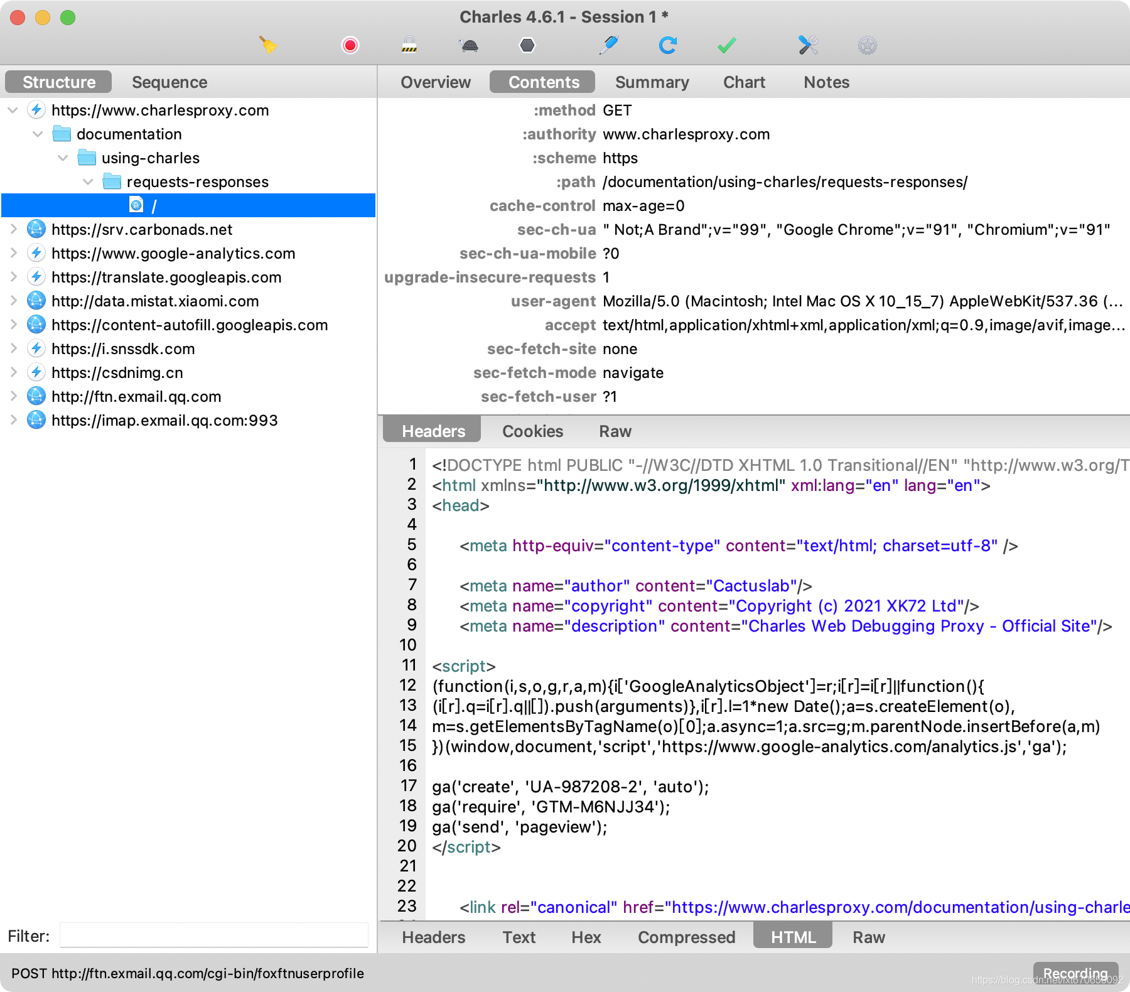Click the lightning icon beside csdnimg.cn
This screenshot has height=992, width=1130.
pyautogui.click(x=36, y=373)
